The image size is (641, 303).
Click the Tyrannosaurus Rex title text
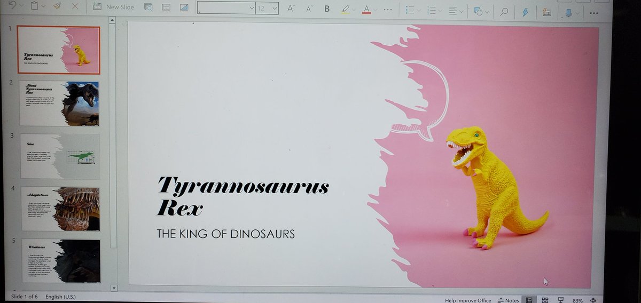coord(243,196)
